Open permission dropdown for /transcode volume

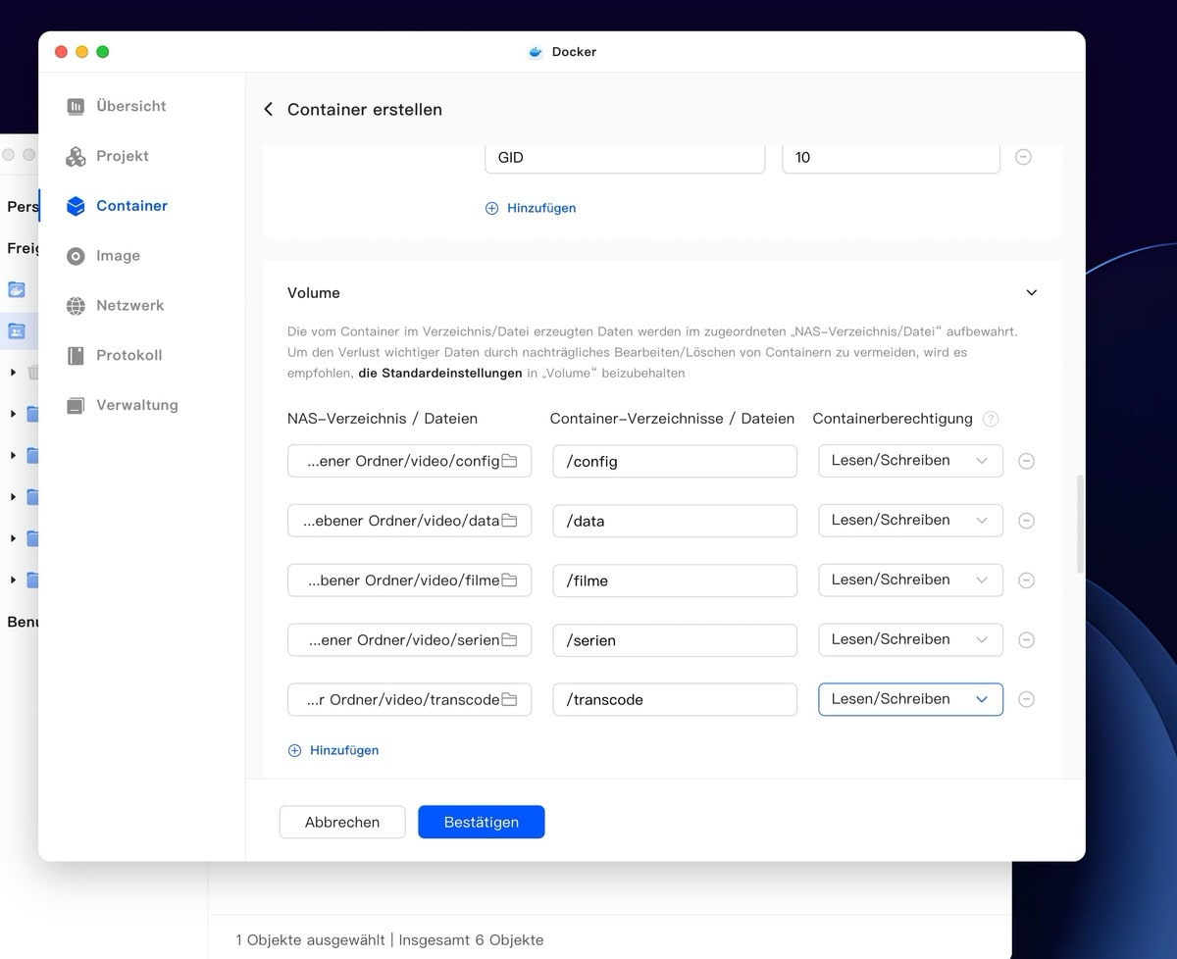[x=909, y=699]
